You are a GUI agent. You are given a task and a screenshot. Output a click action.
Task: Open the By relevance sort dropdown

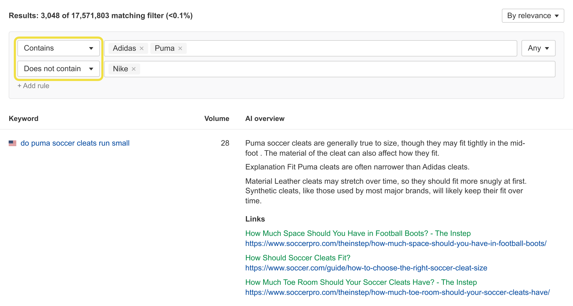(x=533, y=16)
